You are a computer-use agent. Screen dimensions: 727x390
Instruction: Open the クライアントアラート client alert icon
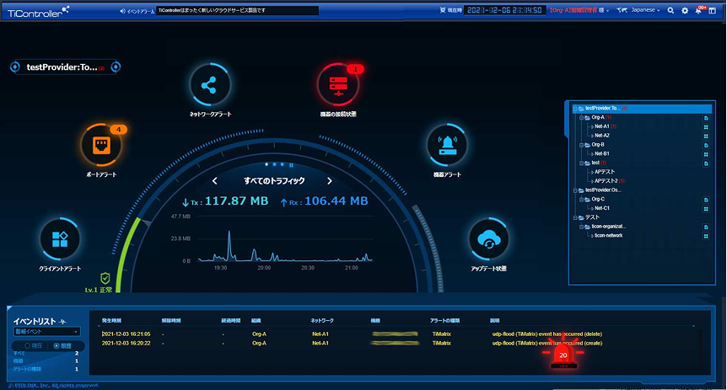pyautogui.click(x=60, y=240)
